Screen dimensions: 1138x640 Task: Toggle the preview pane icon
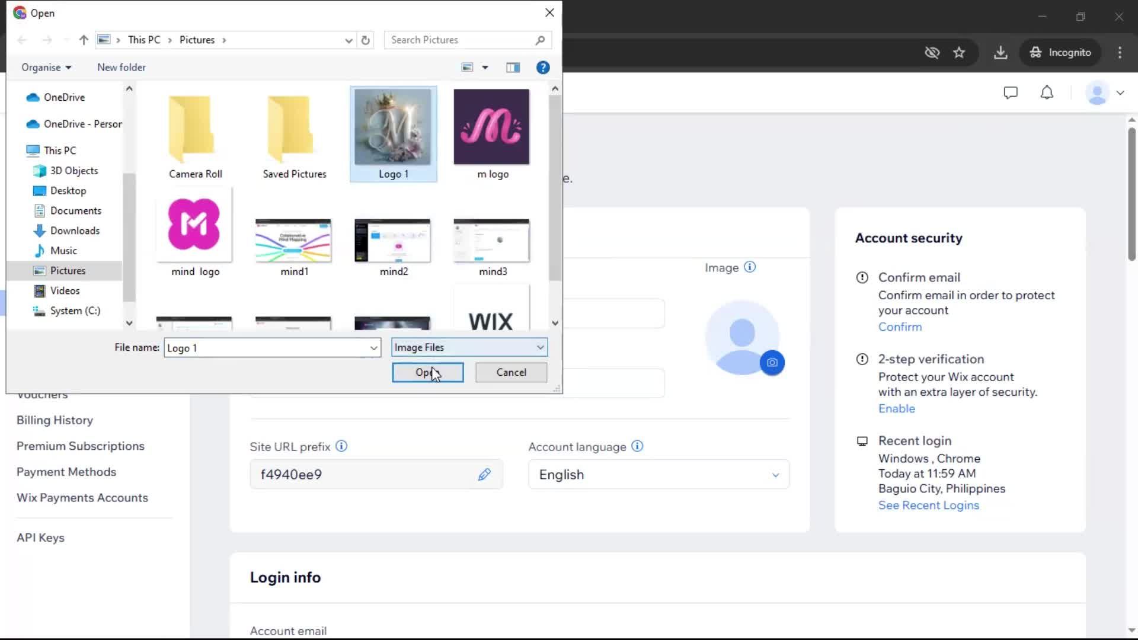click(x=513, y=68)
